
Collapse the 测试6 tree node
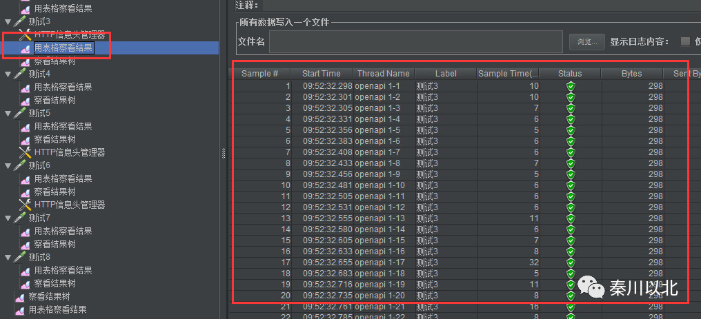pos(8,165)
